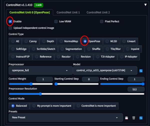Select the Shuffle control type
This screenshot has width=150, height=126.
pyautogui.click(x=94, y=49)
